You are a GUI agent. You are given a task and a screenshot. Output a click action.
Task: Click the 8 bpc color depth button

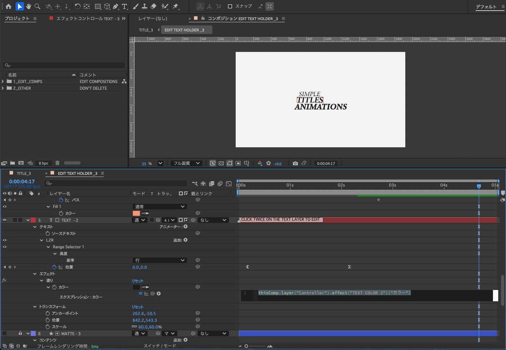point(43,163)
